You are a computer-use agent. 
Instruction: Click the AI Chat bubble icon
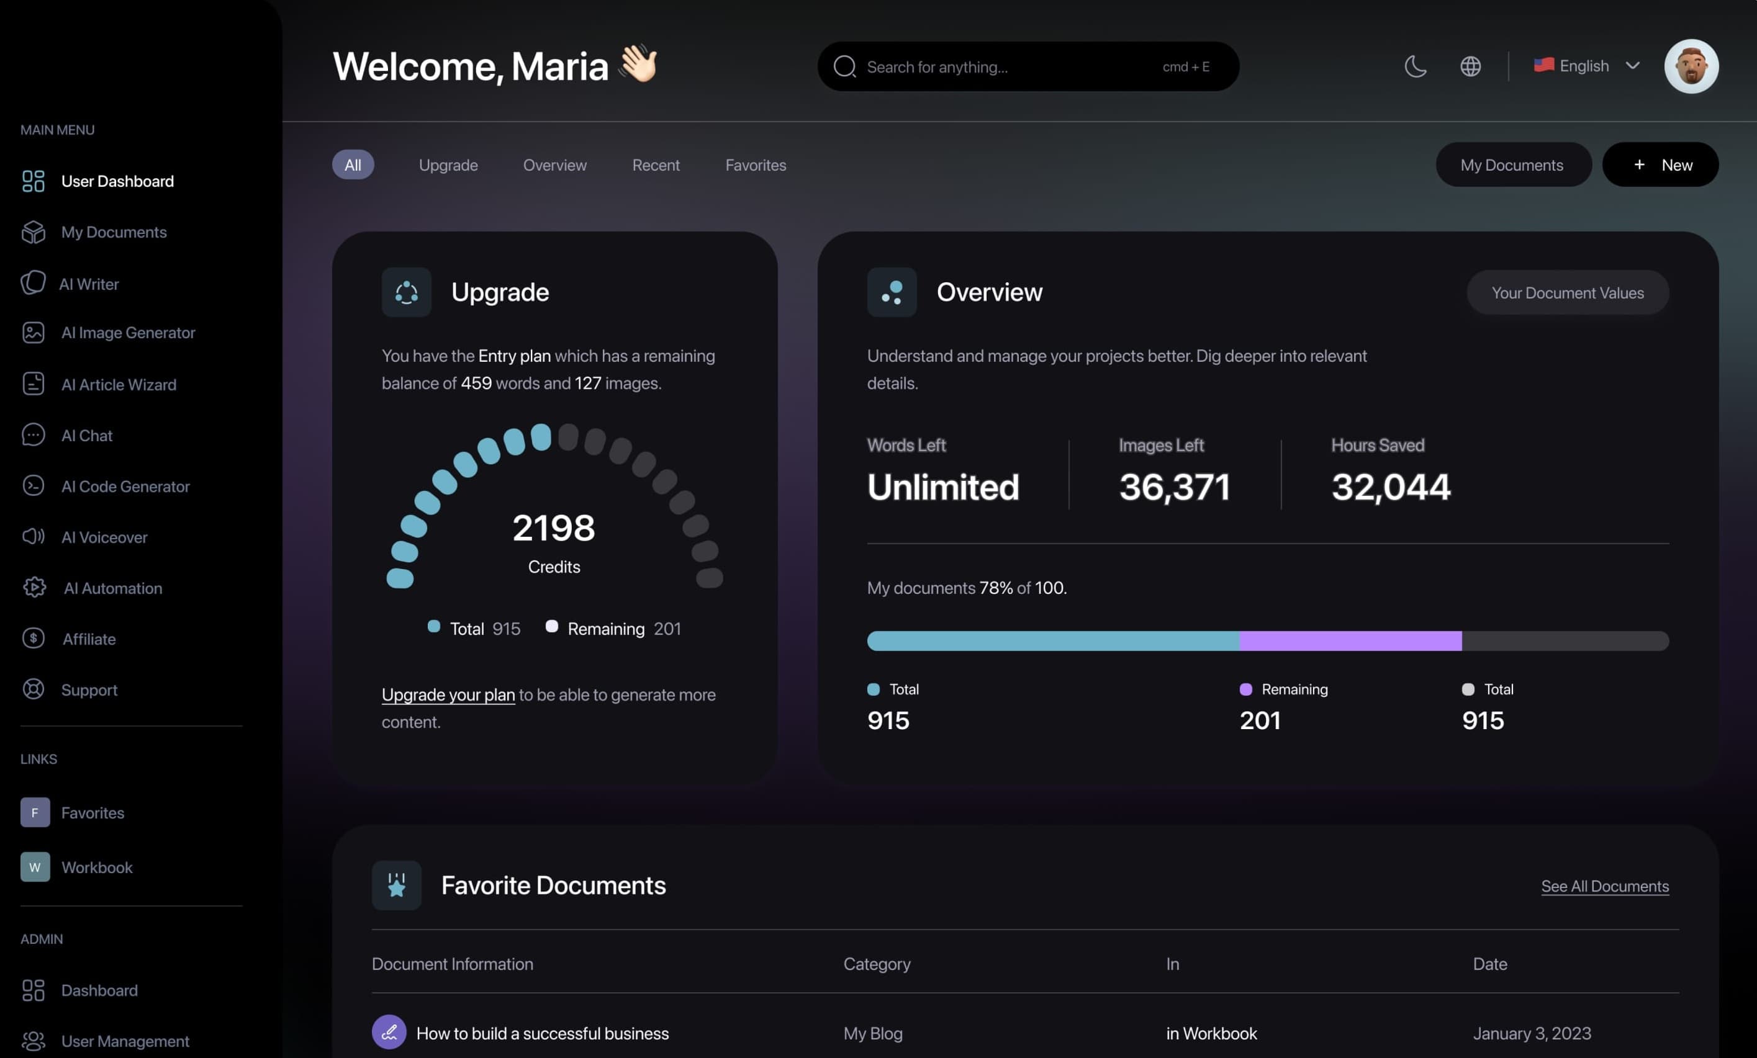pyautogui.click(x=33, y=435)
